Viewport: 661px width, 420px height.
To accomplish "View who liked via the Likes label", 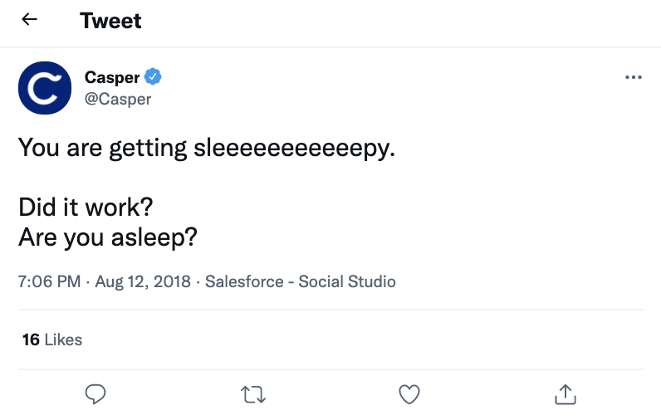I will click(x=63, y=339).
